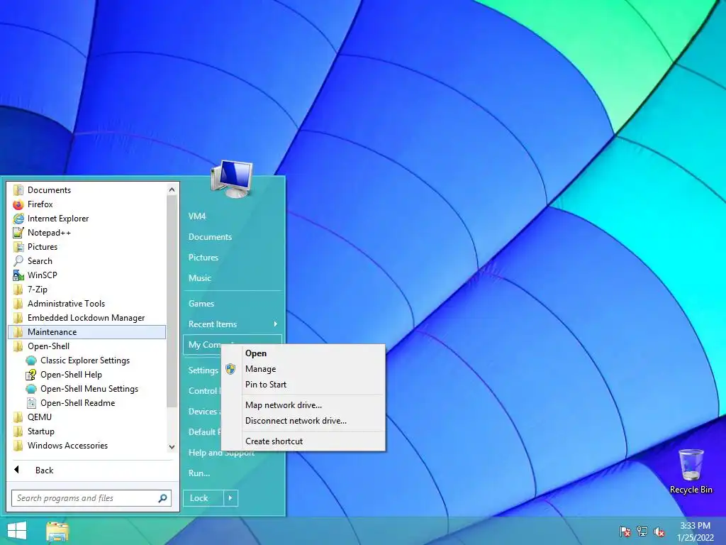Collapse the Open-Shell folder
The height and width of the screenshot is (545, 726).
tap(86, 346)
